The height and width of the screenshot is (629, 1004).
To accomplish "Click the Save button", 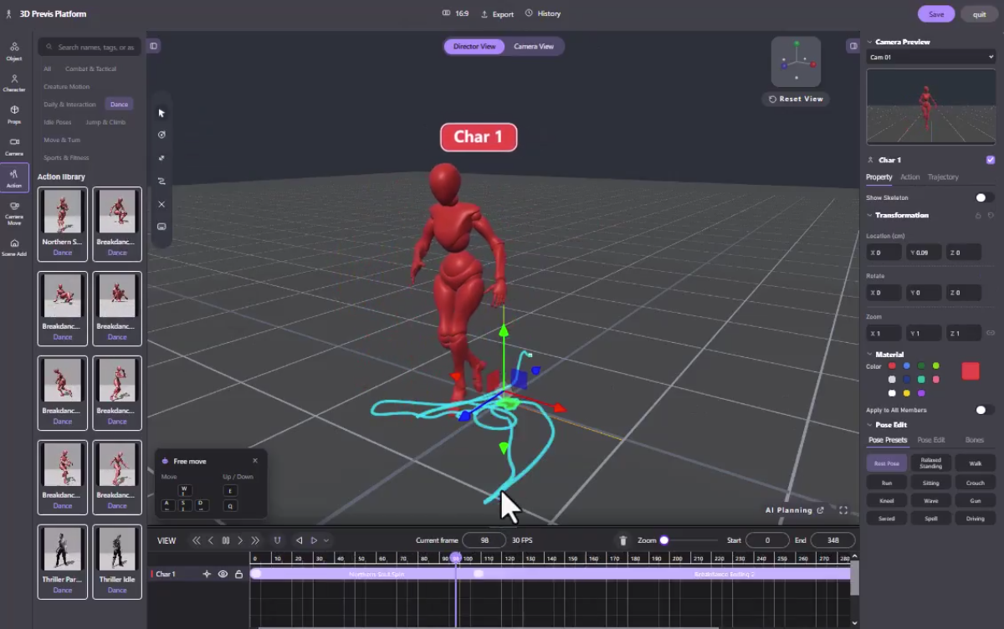I will click(x=936, y=14).
